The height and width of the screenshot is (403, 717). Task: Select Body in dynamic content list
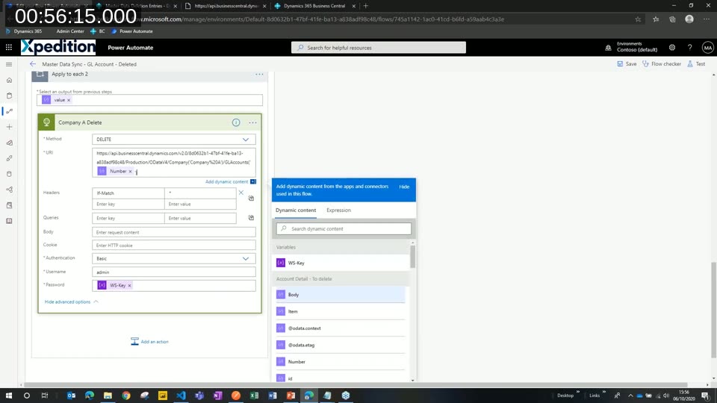[341, 295]
